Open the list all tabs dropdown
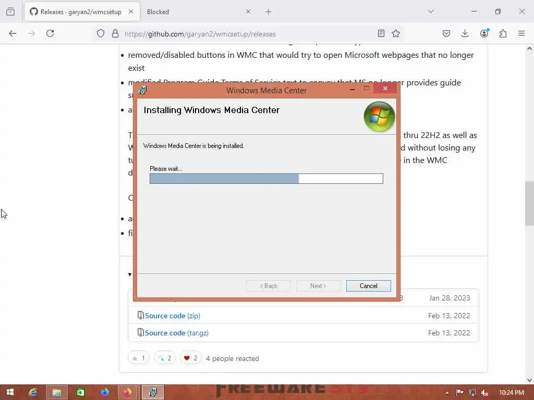 [431, 11]
